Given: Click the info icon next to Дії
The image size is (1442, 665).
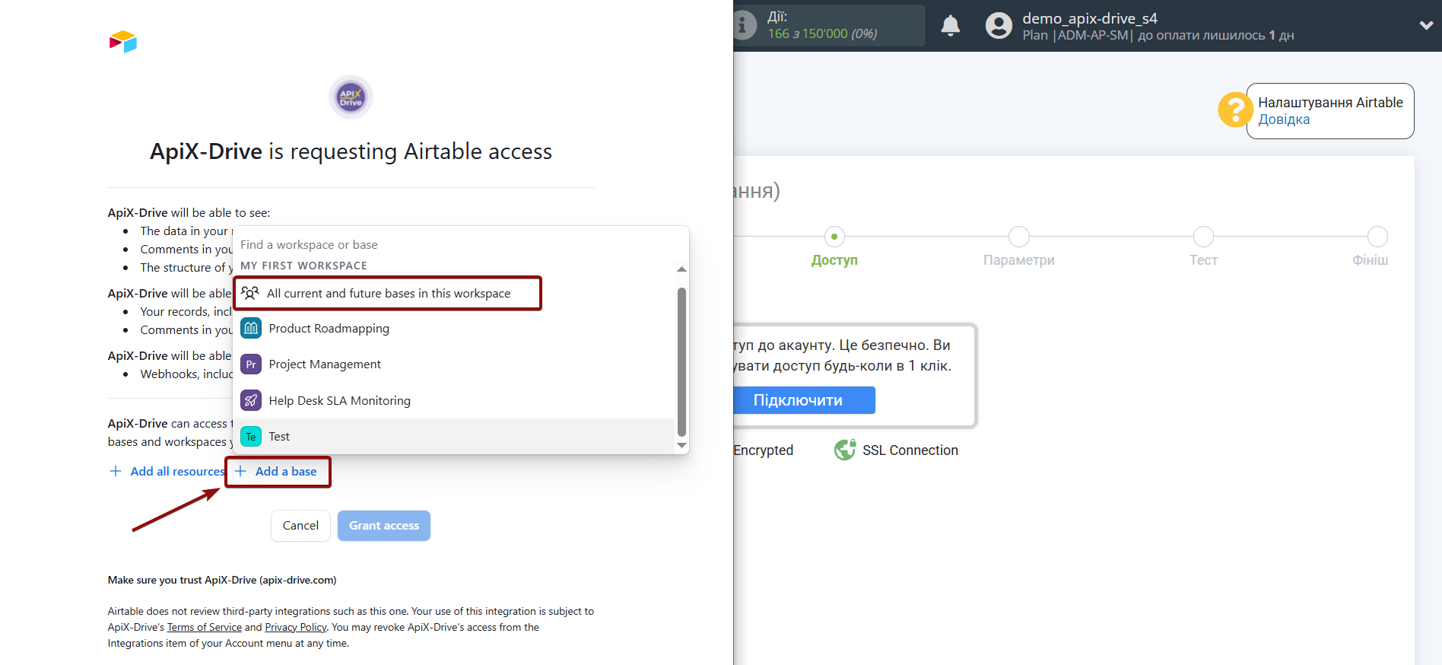Looking at the screenshot, I should (744, 26).
